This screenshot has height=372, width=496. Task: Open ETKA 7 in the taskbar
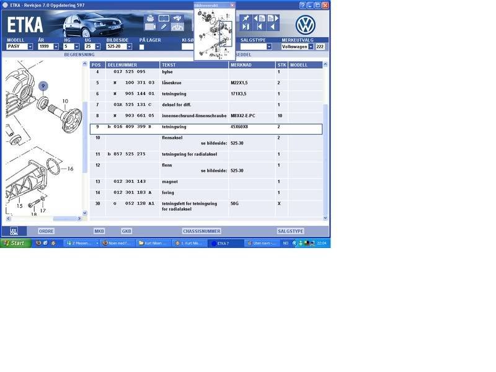(224, 243)
